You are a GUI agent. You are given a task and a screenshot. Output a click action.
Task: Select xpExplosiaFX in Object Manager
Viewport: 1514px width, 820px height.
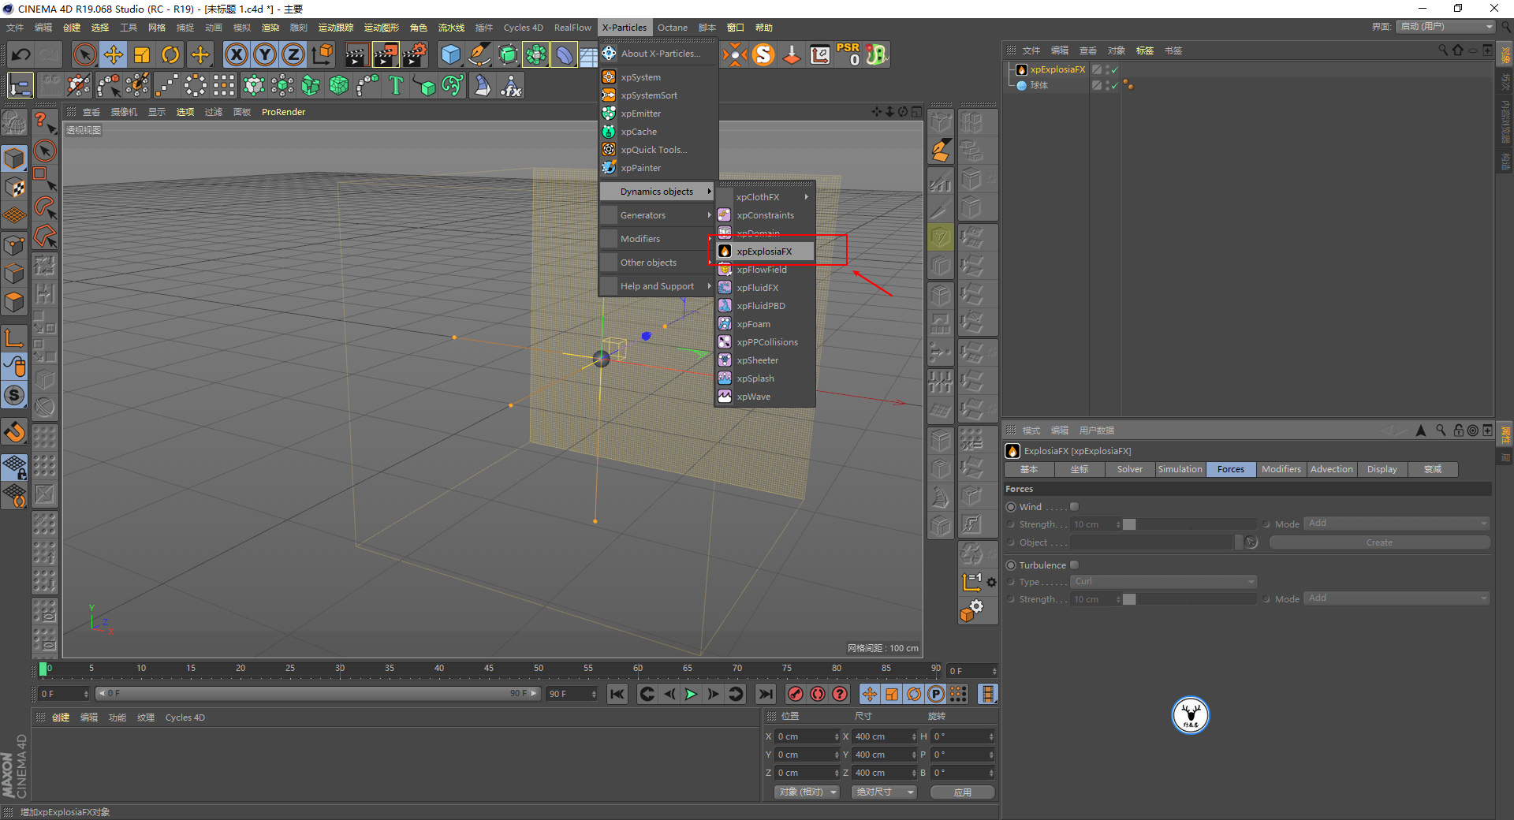pyautogui.click(x=1057, y=69)
